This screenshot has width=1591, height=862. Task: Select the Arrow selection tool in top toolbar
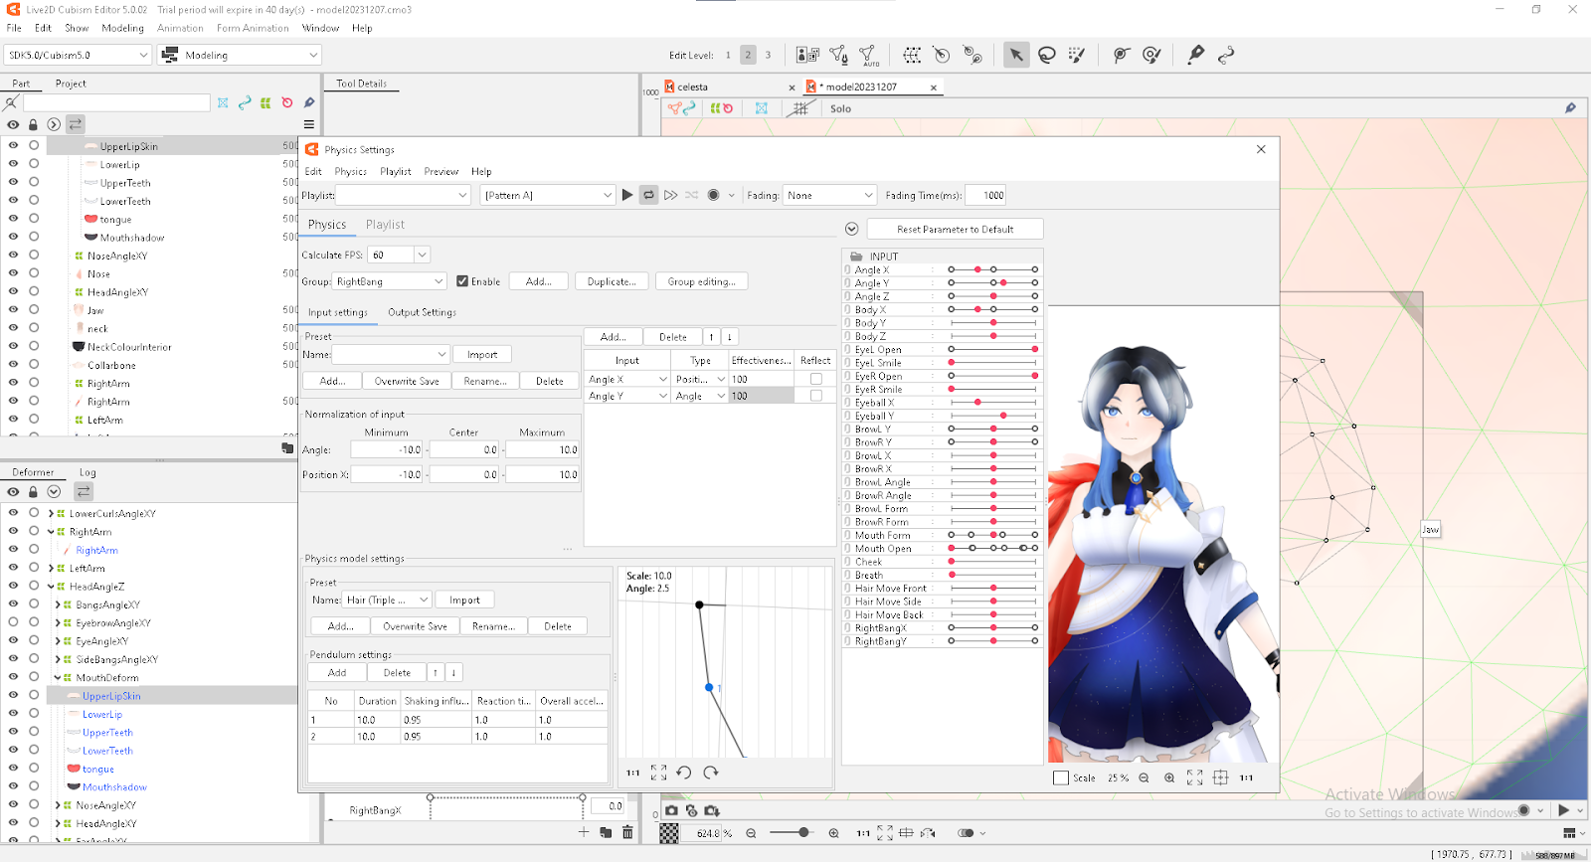click(x=1015, y=55)
